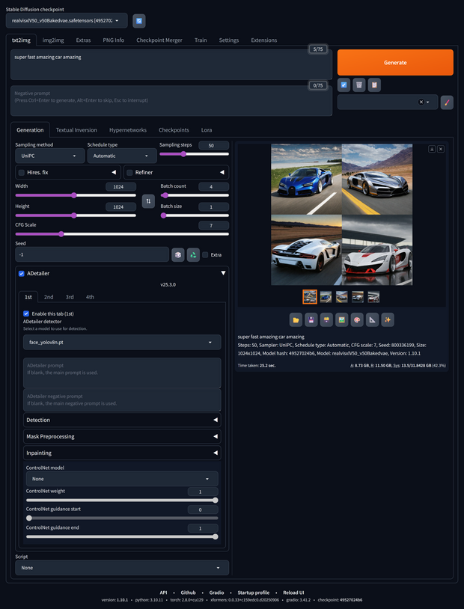Enable the Hires. fix checkbox
This screenshot has height=609, width=464.
click(22, 173)
